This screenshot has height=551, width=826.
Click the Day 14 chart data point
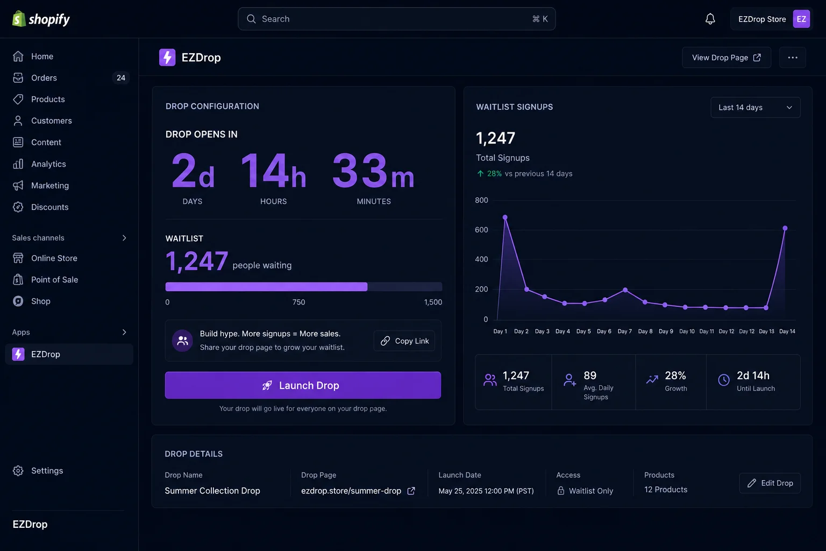(x=785, y=228)
